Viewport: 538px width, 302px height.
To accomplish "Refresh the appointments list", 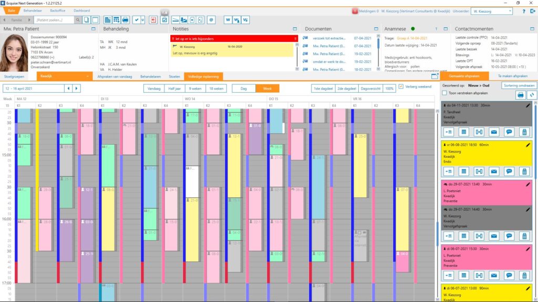I will (532, 95).
